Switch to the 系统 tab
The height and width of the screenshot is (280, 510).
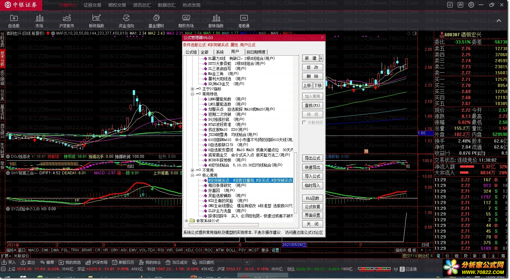coord(220,52)
